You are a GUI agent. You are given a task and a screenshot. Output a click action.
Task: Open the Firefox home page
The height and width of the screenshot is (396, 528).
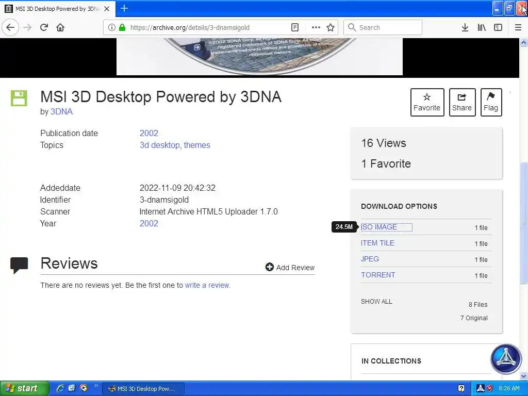click(60, 27)
